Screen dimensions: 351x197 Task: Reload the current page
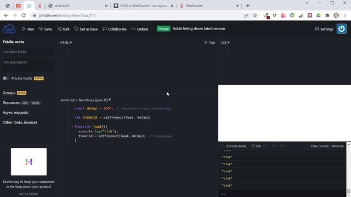coord(24,15)
